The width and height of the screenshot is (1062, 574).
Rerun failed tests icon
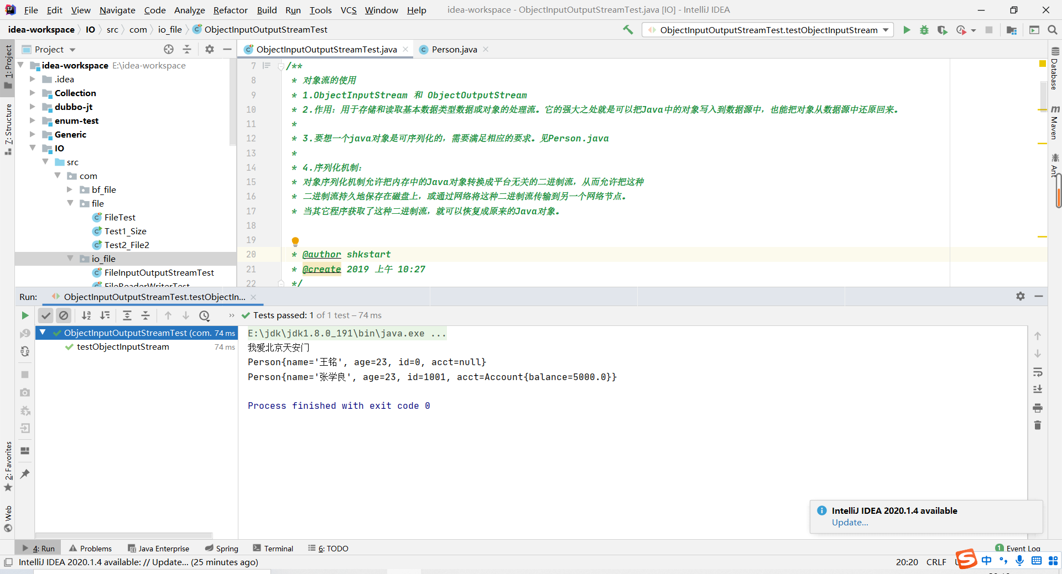(25, 334)
